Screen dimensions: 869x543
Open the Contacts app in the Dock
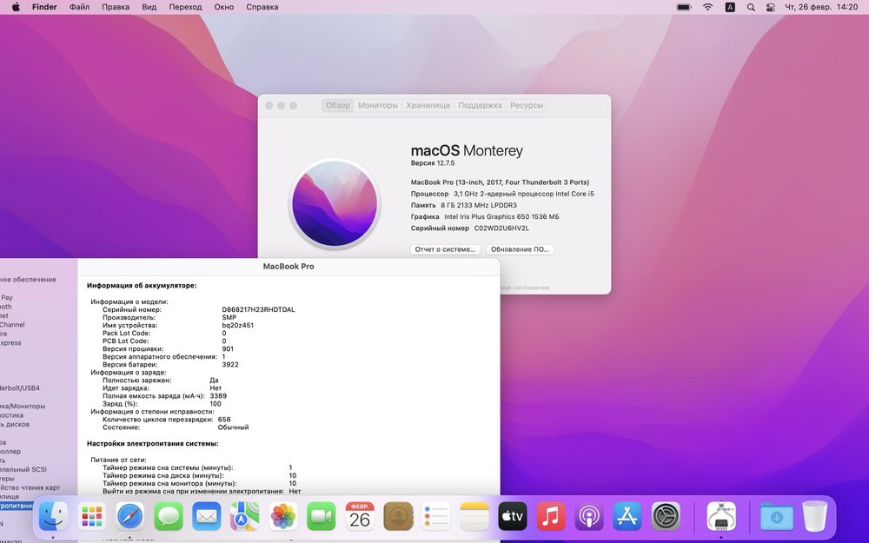[x=398, y=516]
